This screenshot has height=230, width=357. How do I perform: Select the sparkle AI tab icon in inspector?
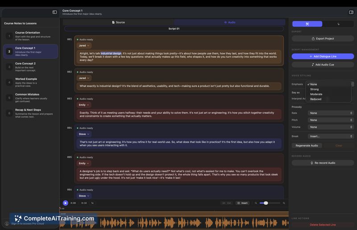point(338,24)
